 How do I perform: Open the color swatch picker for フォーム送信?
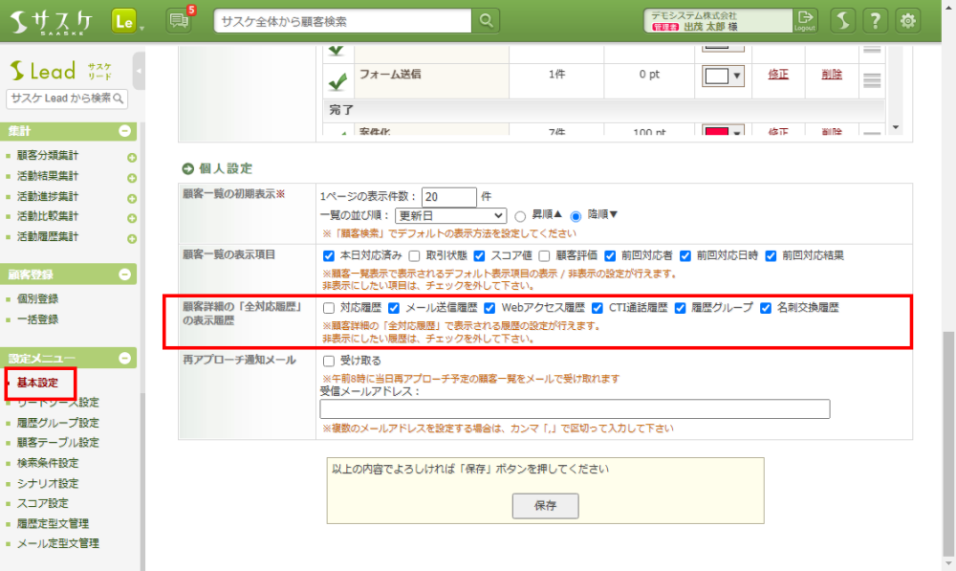(722, 76)
